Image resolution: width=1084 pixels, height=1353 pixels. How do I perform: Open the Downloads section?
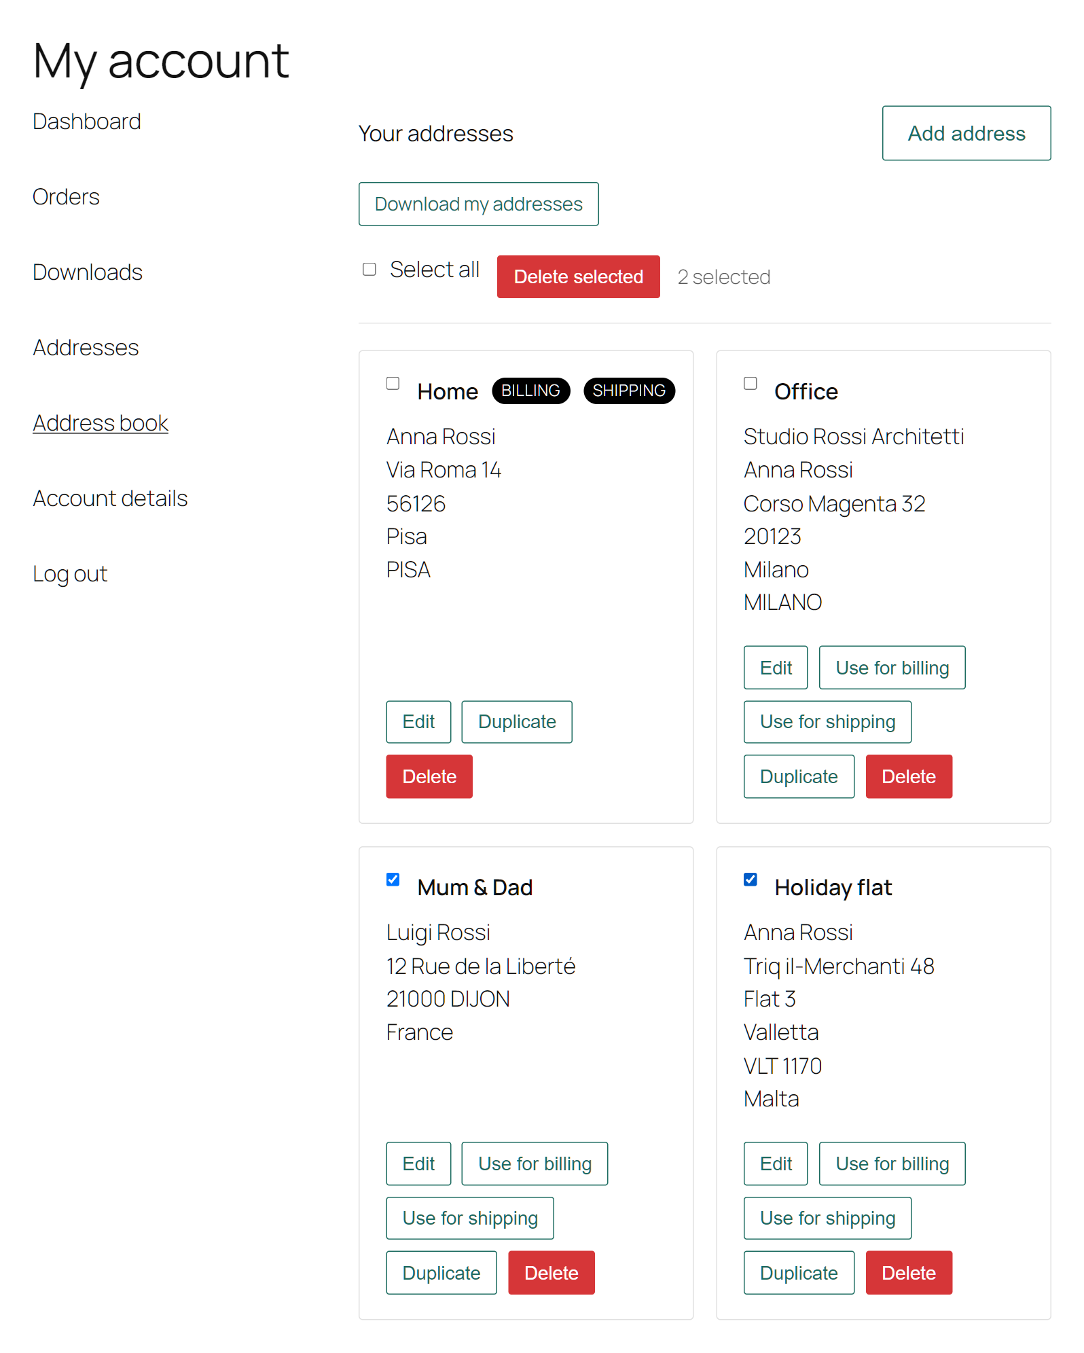[88, 272]
